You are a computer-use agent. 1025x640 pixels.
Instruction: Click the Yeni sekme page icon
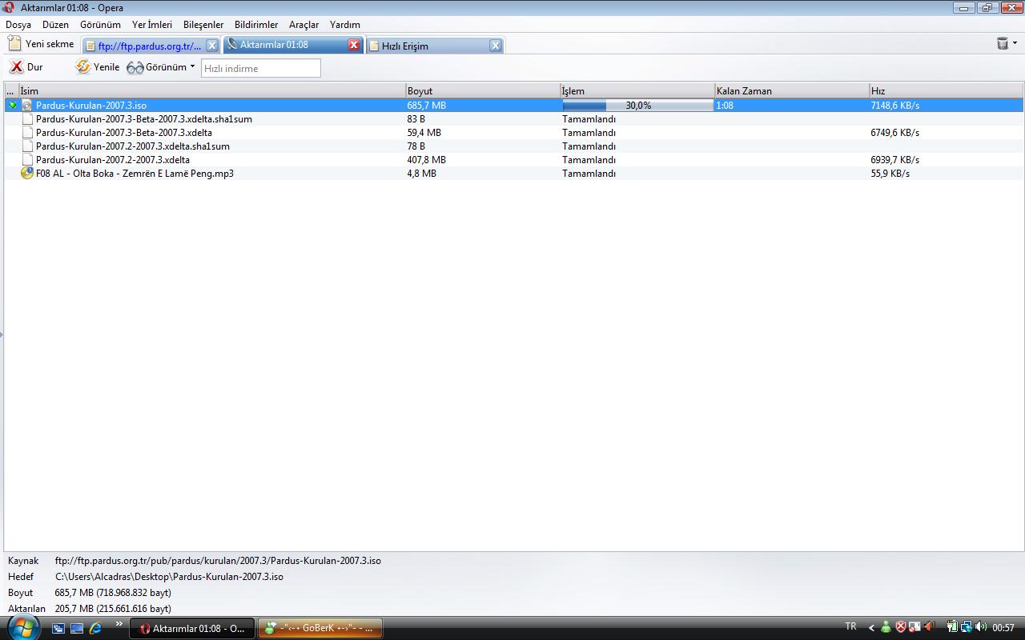(x=14, y=44)
